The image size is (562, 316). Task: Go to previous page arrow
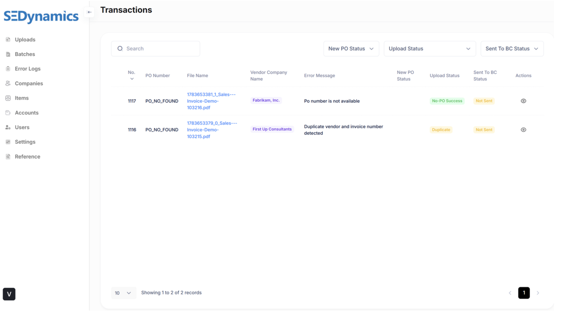coord(510,293)
